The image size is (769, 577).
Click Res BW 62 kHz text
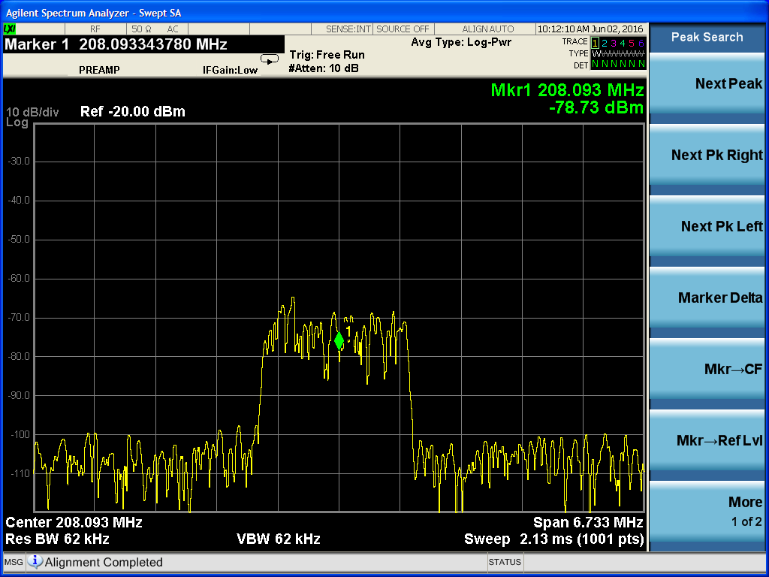click(x=57, y=539)
